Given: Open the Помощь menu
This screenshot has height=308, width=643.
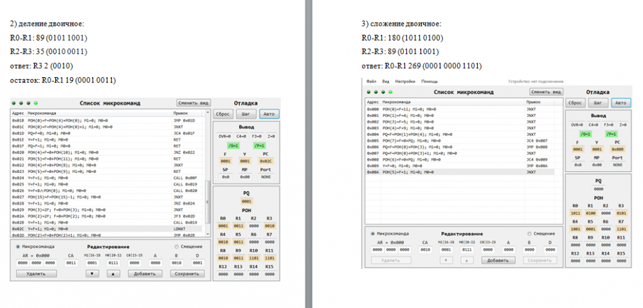Looking at the screenshot, I should pyautogui.click(x=429, y=82).
